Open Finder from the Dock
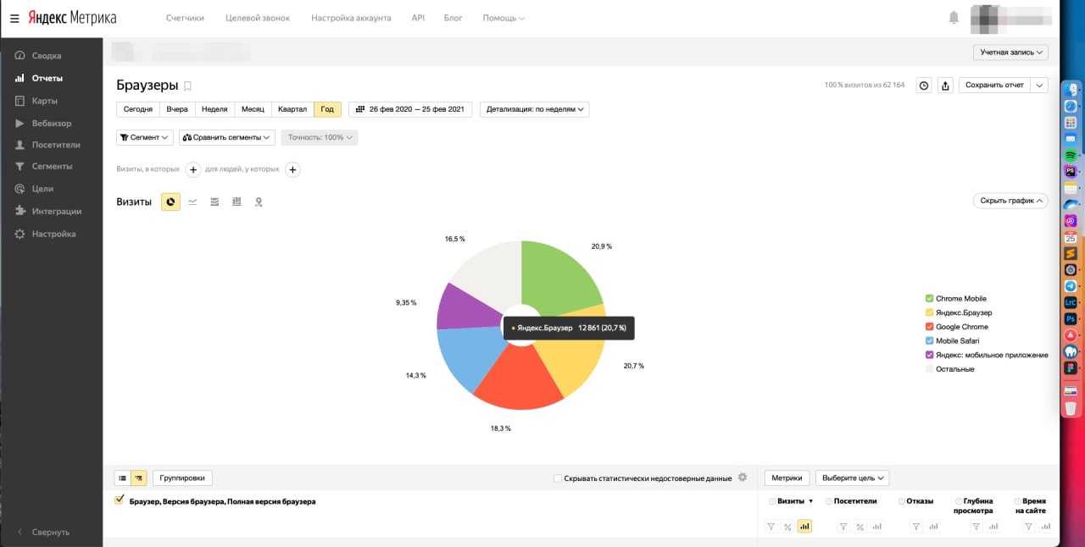1085x547 pixels. point(1071,91)
